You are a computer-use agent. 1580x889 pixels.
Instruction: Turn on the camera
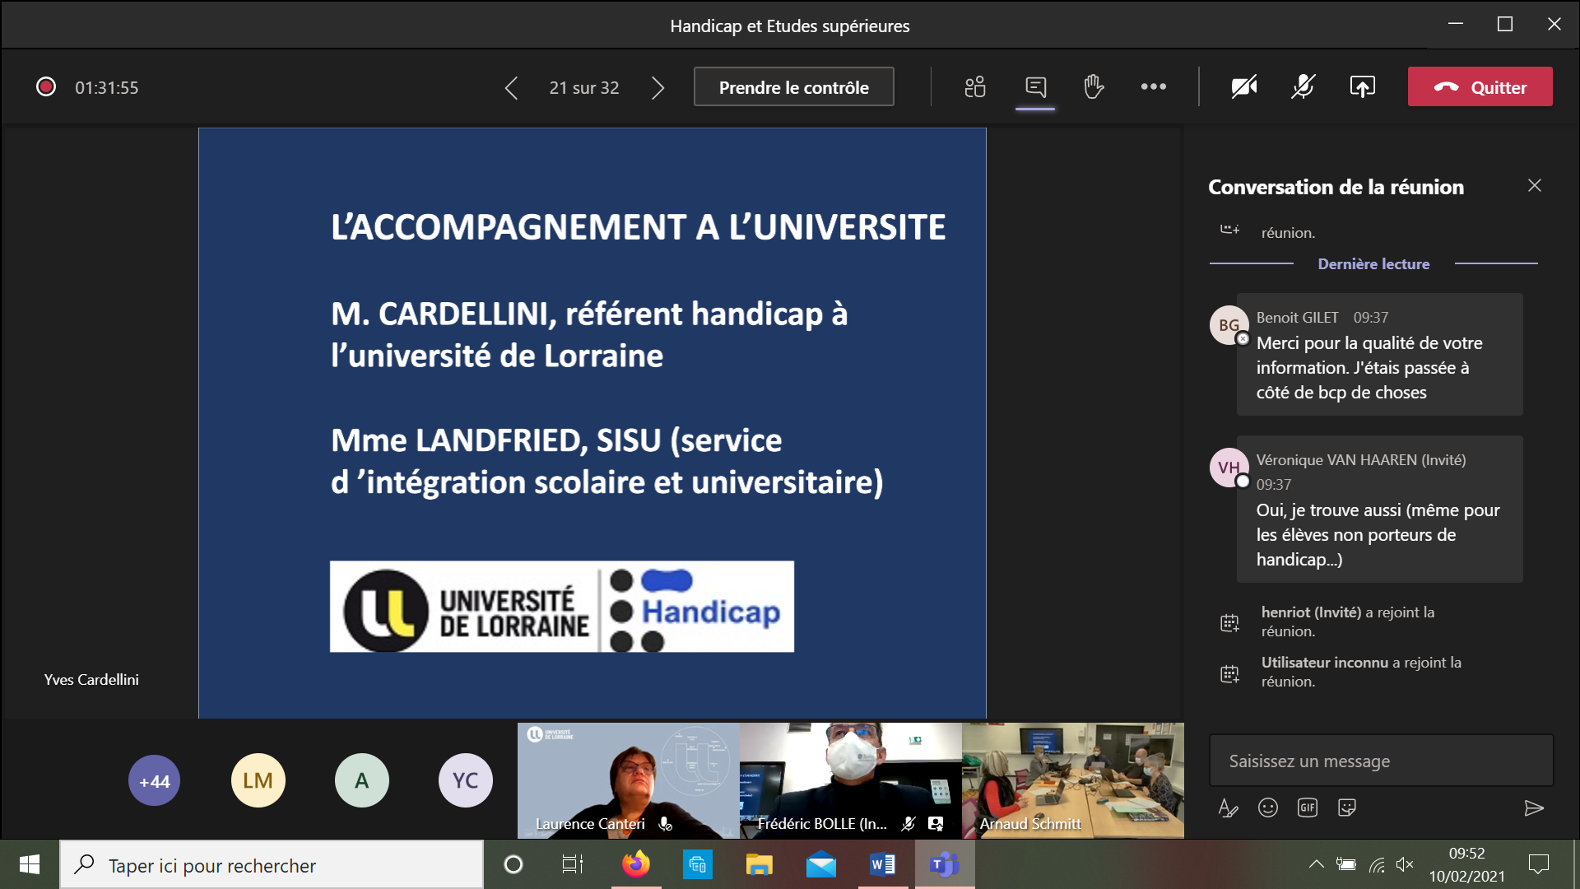click(1243, 87)
